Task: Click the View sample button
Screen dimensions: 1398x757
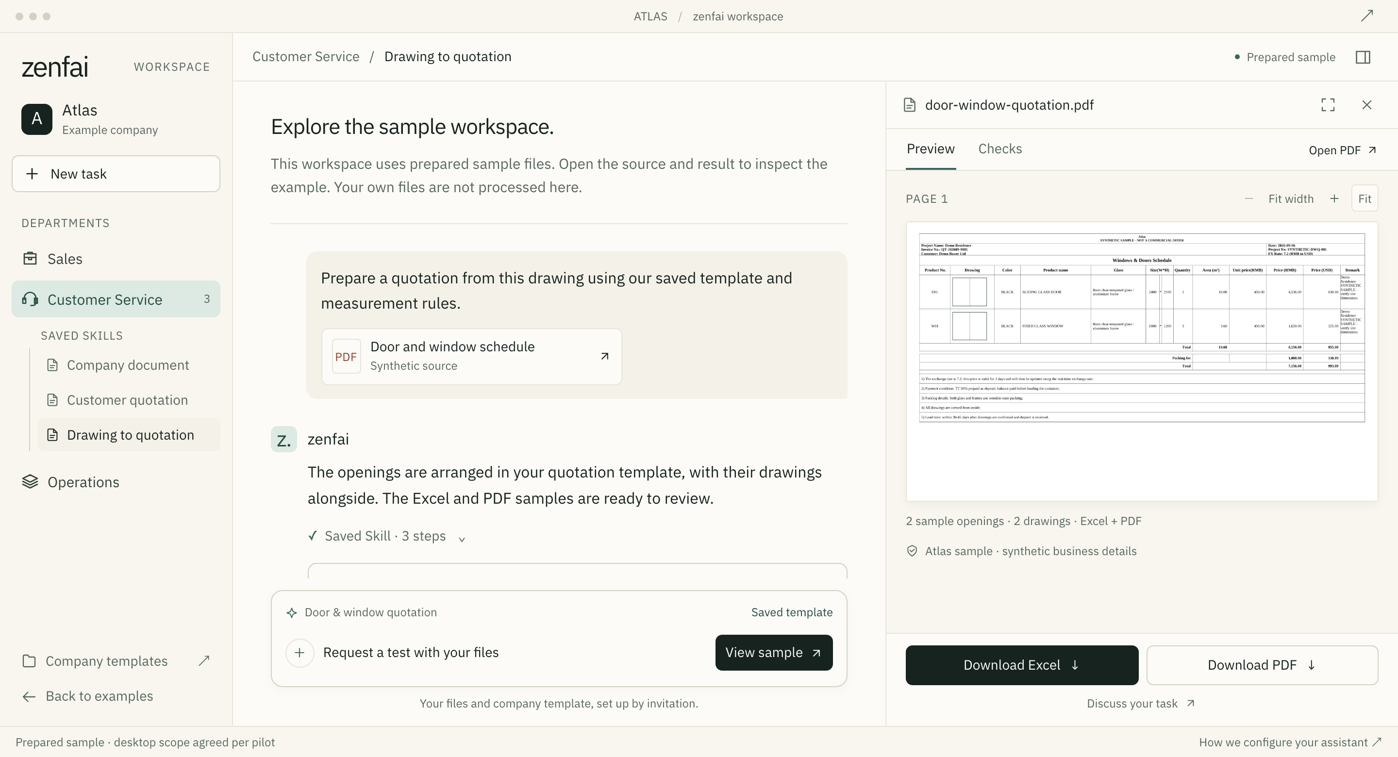Action: click(773, 652)
